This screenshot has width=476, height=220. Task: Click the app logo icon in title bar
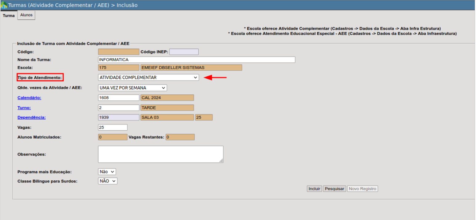pos(4,5)
